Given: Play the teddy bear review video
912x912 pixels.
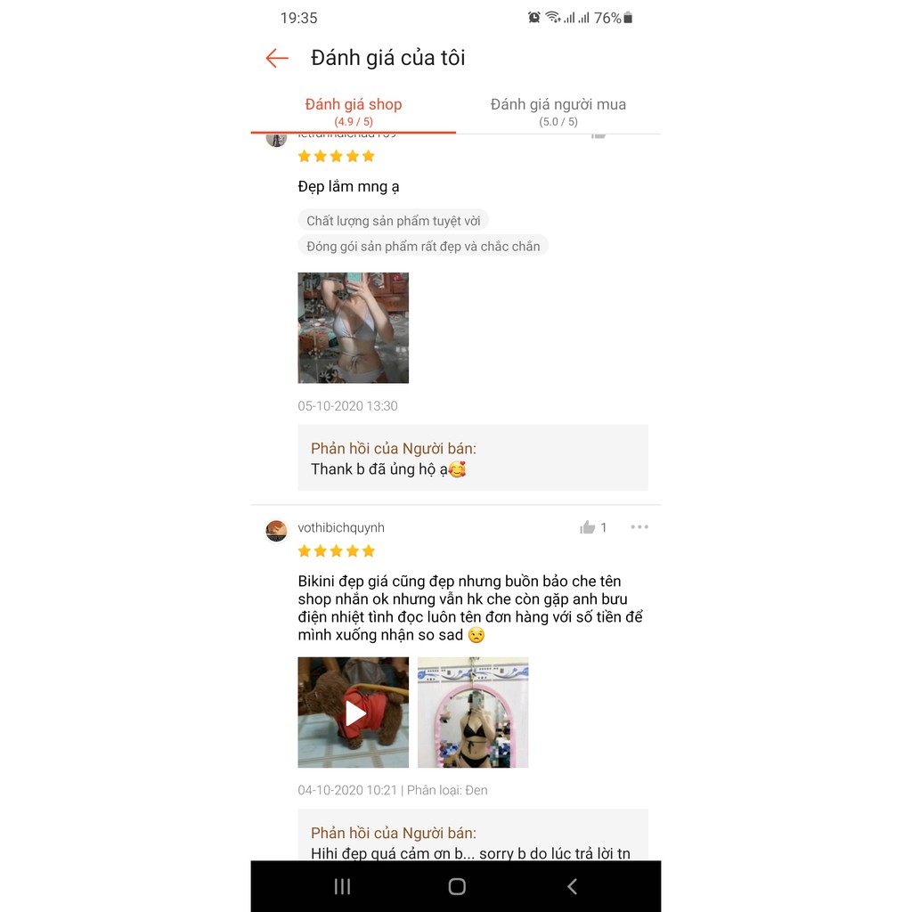Looking at the screenshot, I should pyautogui.click(x=353, y=712).
